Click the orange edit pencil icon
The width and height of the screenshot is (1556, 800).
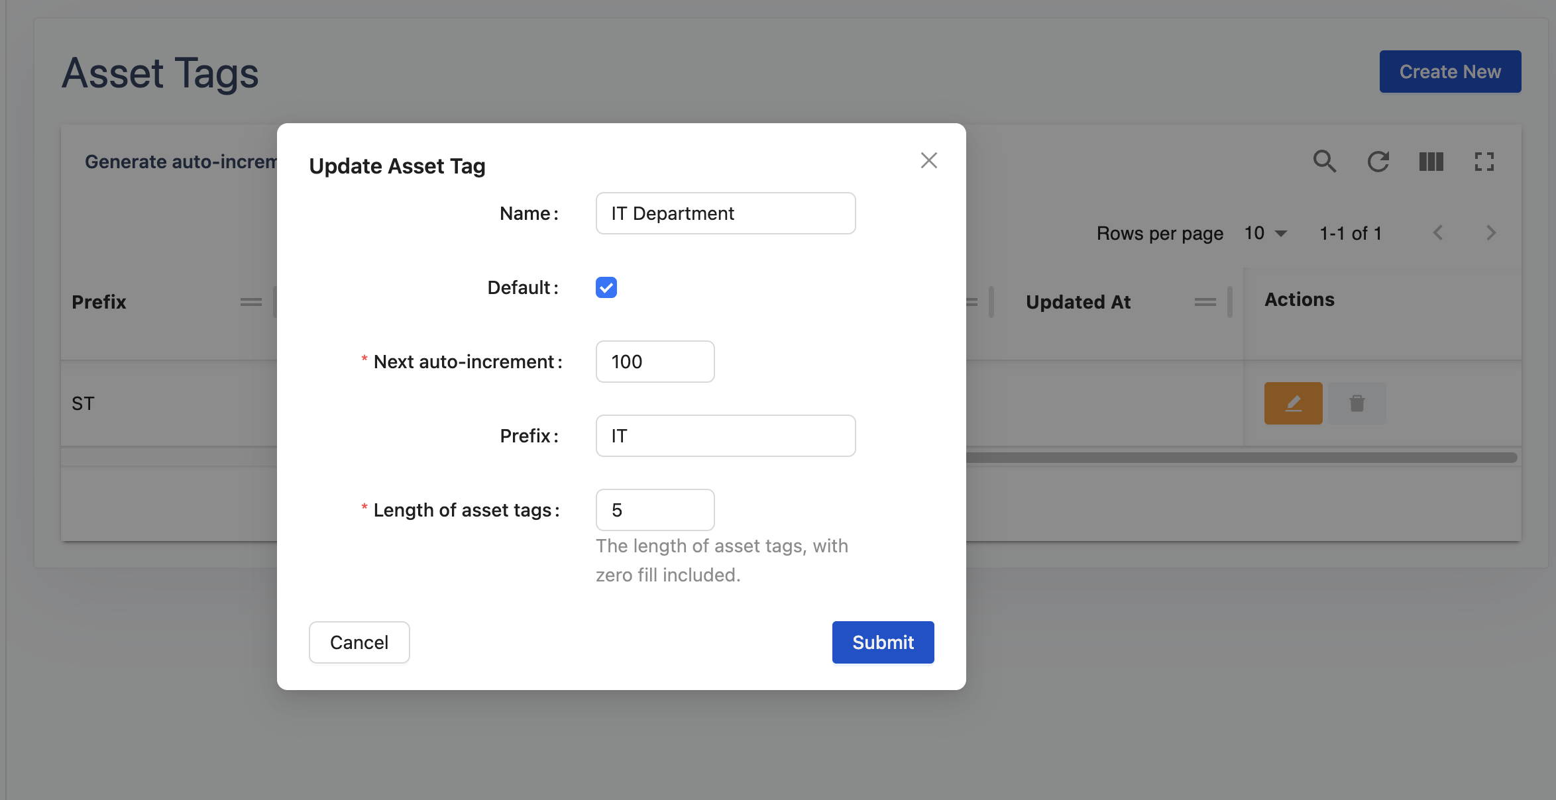click(1293, 403)
